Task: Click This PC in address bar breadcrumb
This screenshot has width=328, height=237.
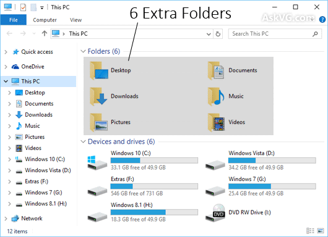Action: [78, 34]
